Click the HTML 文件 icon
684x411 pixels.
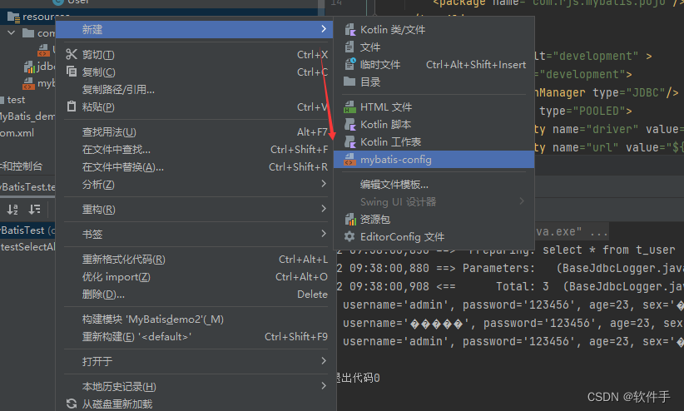point(349,106)
